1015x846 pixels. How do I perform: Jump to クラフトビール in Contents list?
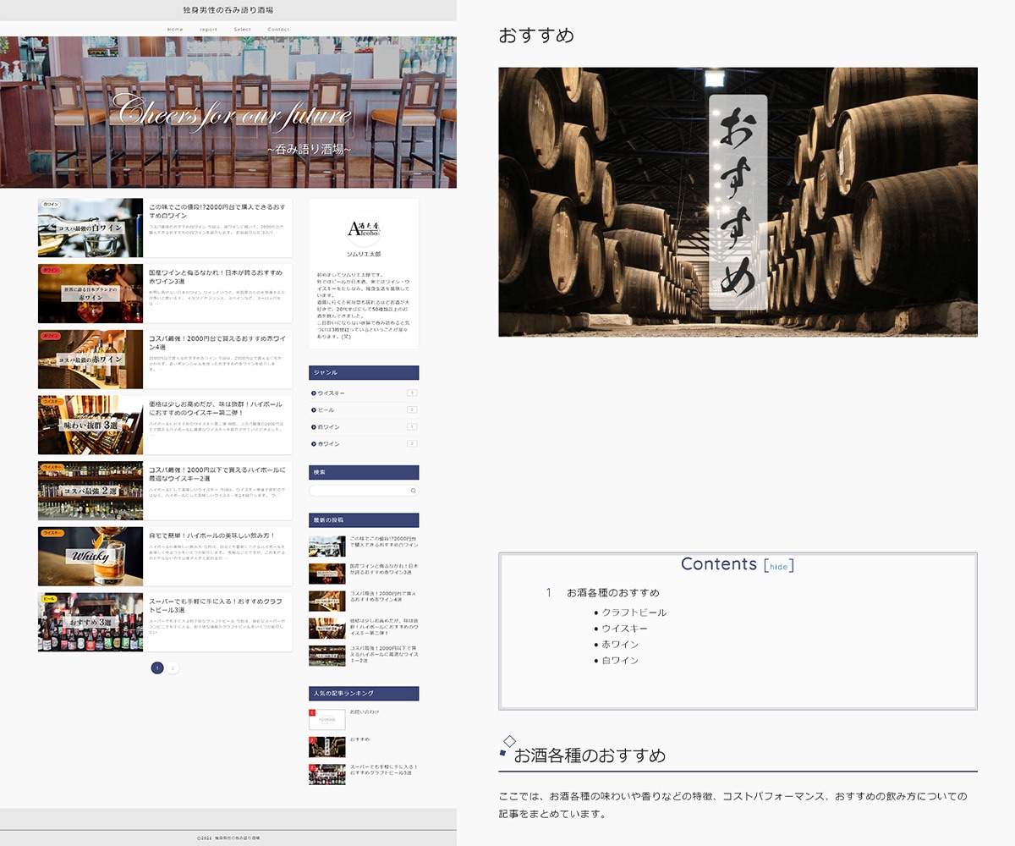click(x=634, y=613)
